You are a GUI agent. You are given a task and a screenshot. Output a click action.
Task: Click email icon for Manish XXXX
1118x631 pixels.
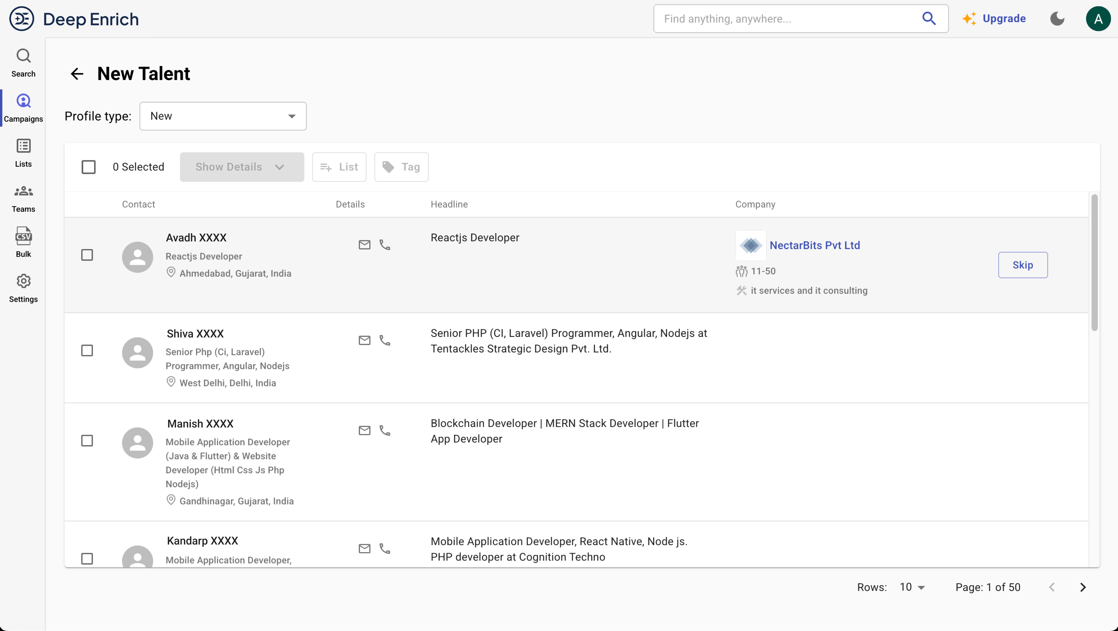[365, 431]
